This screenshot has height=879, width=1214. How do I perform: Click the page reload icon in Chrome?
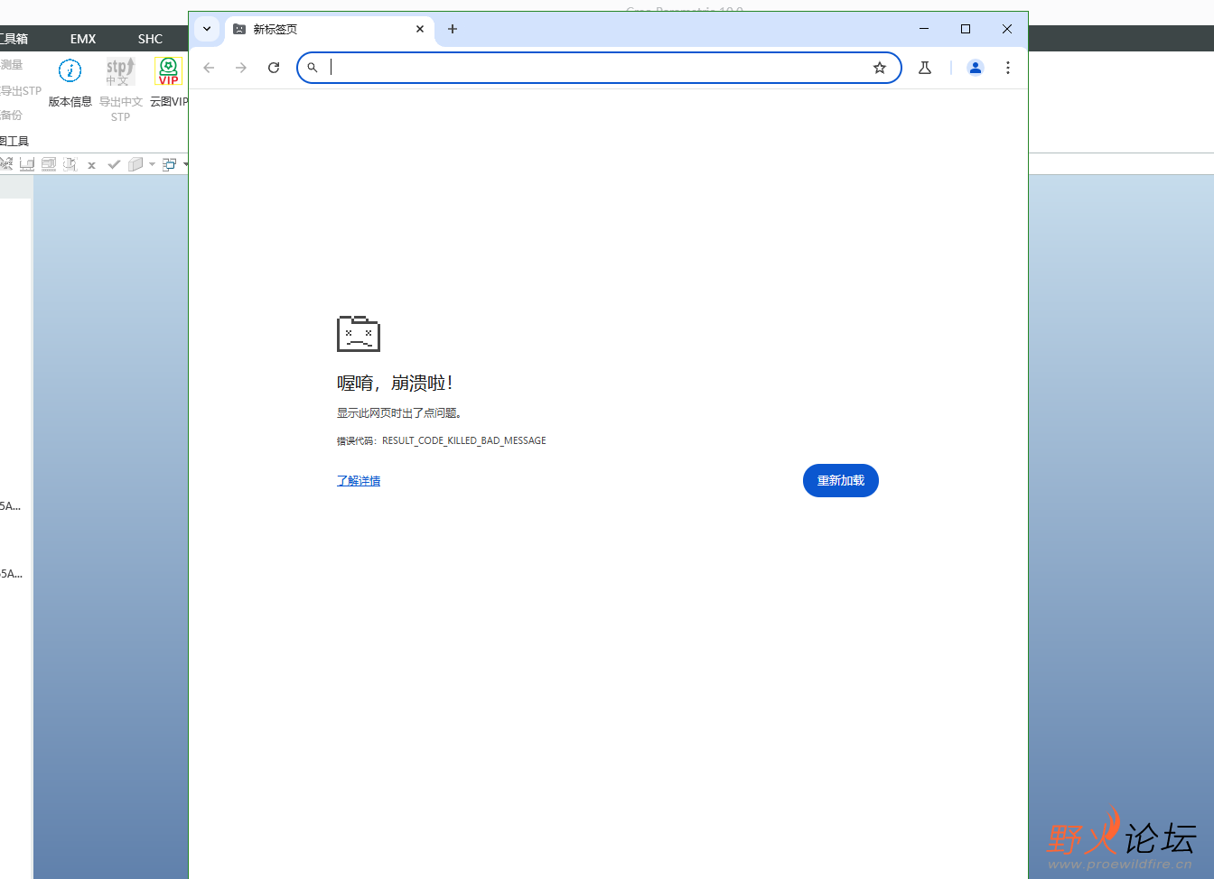click(274, 67)
